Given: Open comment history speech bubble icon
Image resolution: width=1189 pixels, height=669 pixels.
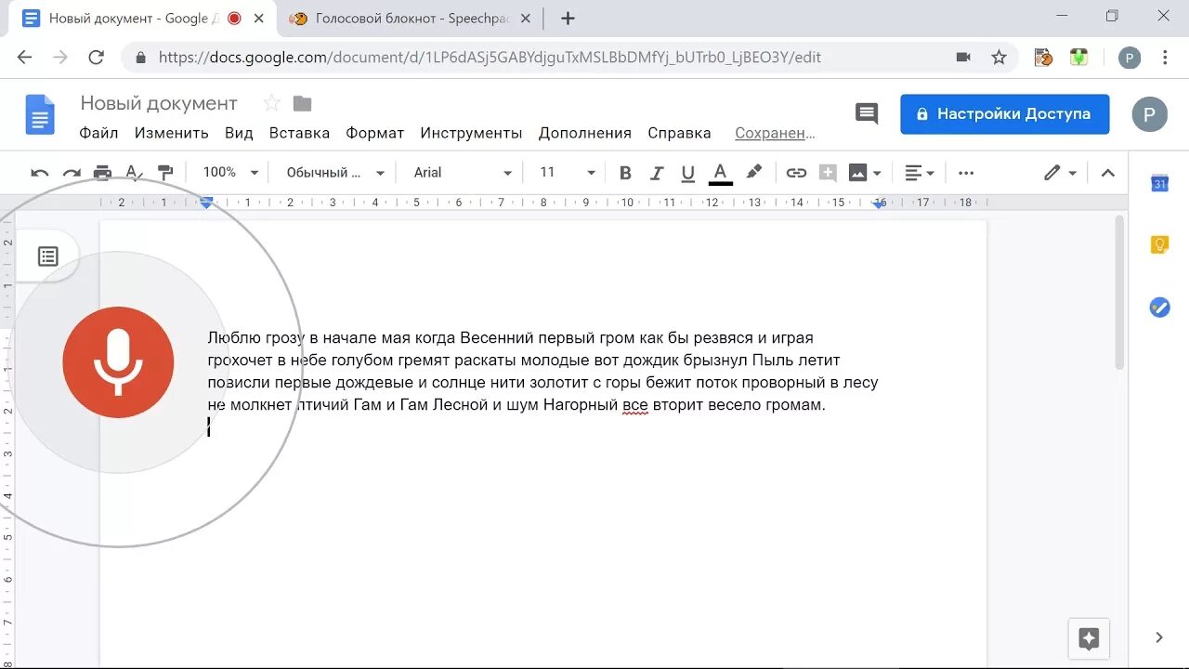Looking at the screenshot, I should [866, 113].
